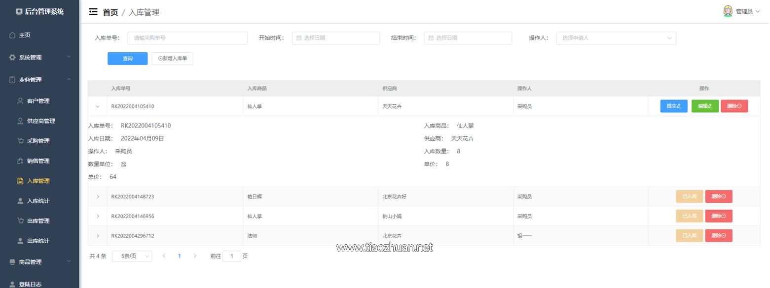
Task: Open 出库统计 in the sidebar
Action: coord(39,241)
